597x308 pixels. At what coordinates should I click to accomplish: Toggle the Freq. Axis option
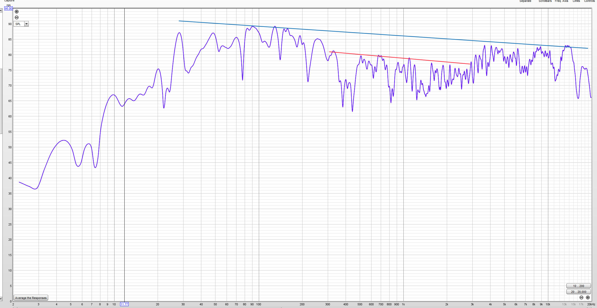tap(562, 1)
